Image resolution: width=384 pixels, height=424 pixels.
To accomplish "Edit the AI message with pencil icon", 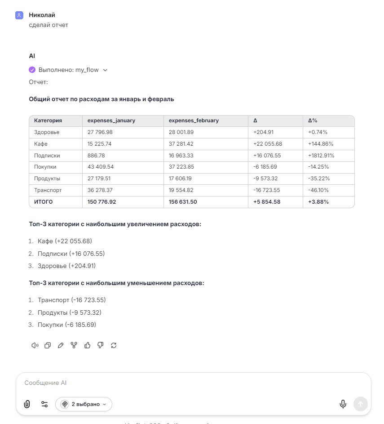I will (x=61, y=345).
